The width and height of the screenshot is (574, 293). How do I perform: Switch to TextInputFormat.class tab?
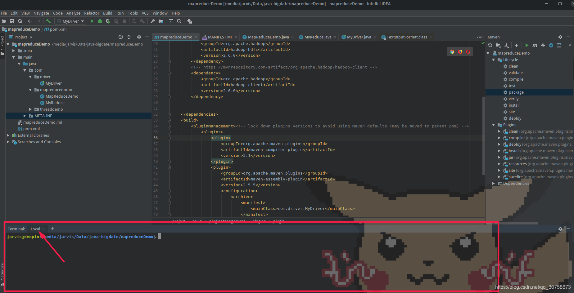(406, 37)
